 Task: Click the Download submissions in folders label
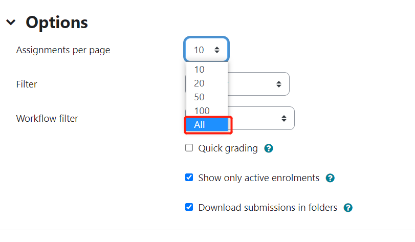(x=268, y=208)
